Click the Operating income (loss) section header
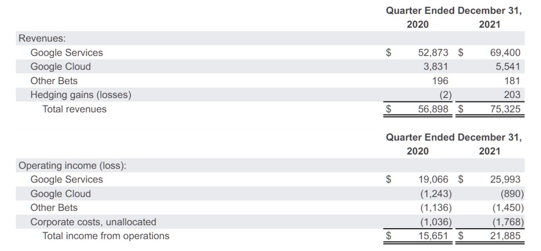 click(x=73, y=166)
